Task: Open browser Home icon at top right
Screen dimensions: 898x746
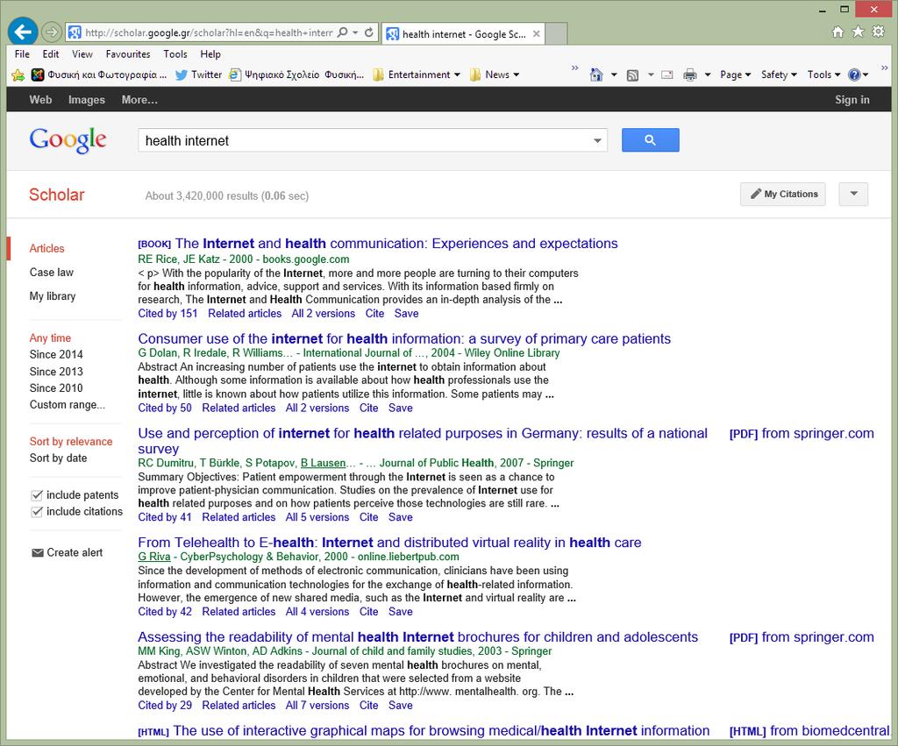Action: tap(837, 32)
